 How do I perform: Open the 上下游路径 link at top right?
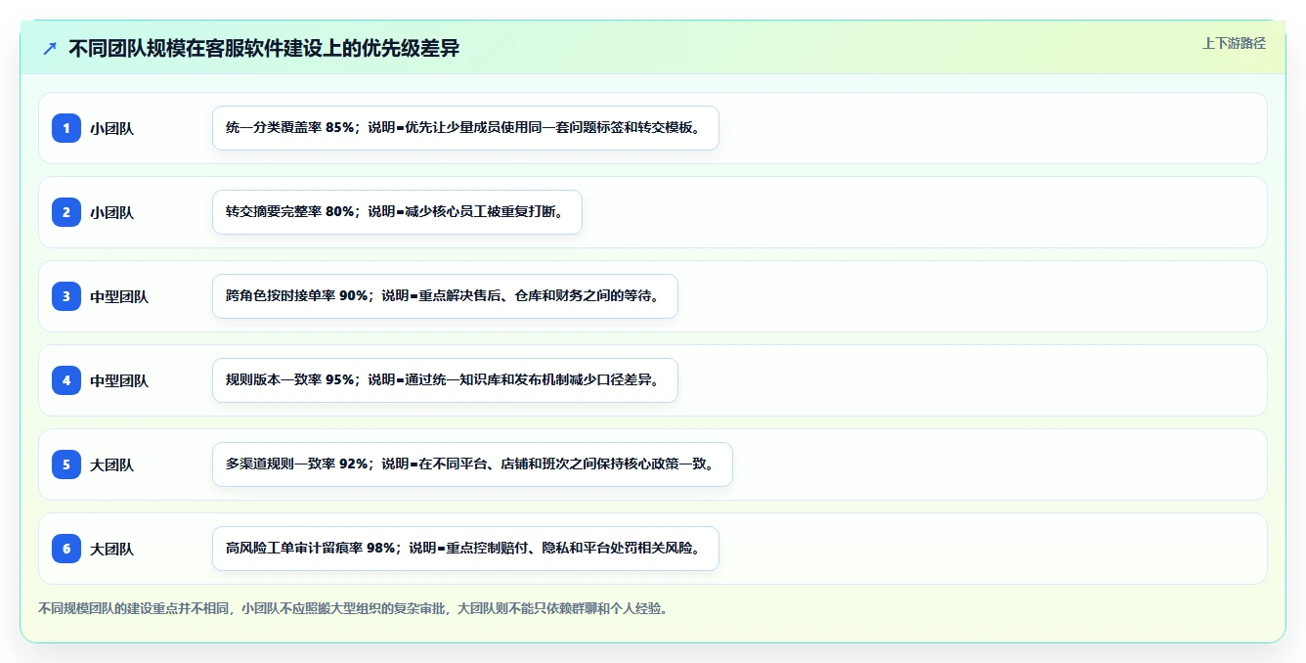[1234, 43]
